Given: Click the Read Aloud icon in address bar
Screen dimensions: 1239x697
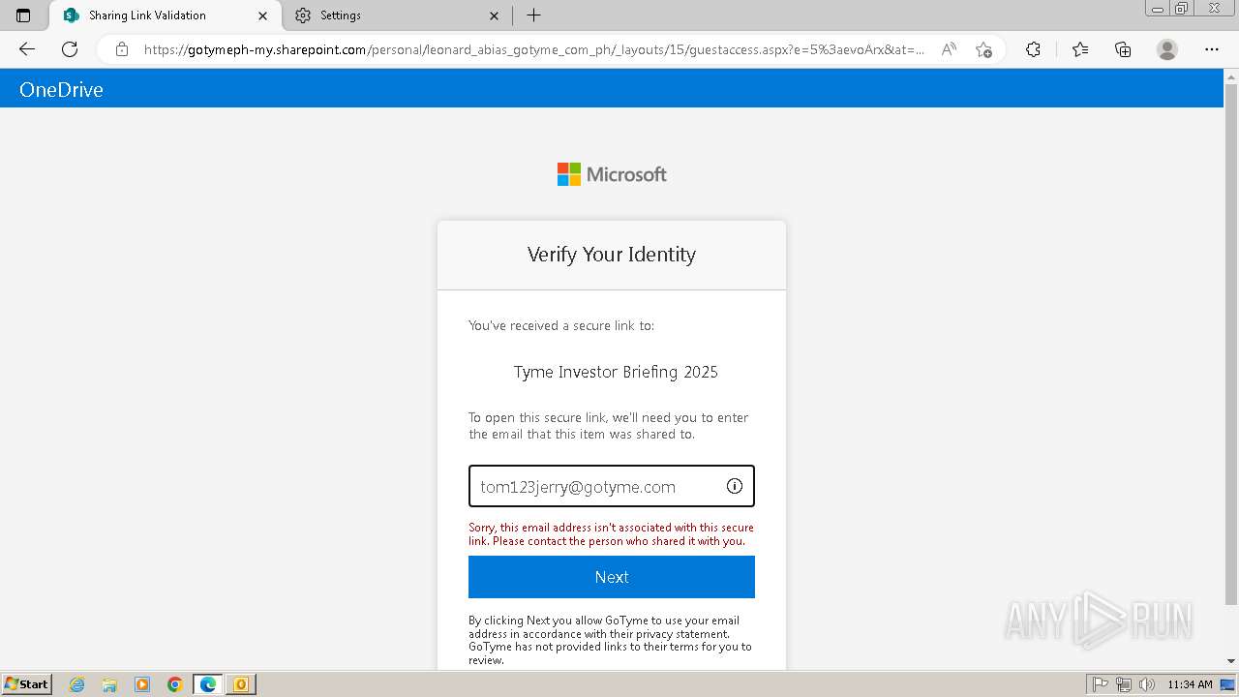Looking at the screenshot, I should (949, 49).
